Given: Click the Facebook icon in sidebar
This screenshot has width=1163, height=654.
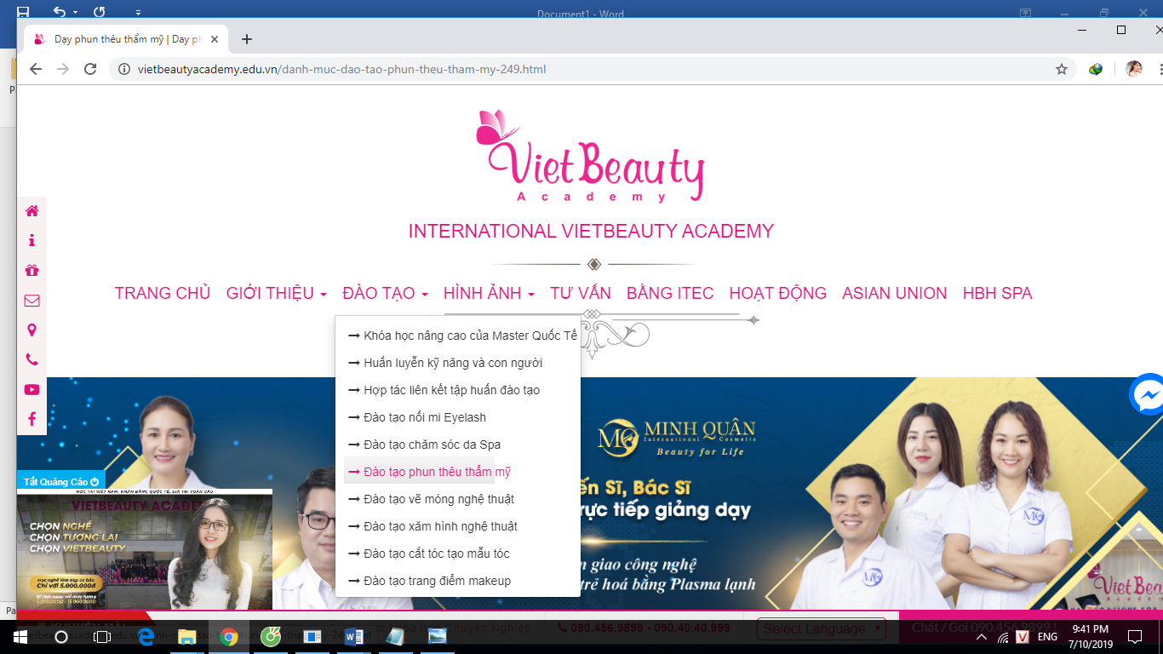Looking at the screenshot, I should click(32, 419).
